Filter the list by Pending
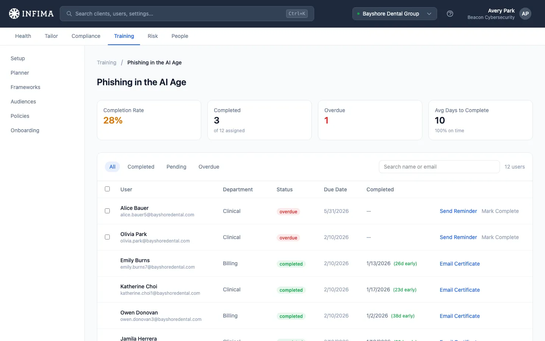 [x=176, y=167]
